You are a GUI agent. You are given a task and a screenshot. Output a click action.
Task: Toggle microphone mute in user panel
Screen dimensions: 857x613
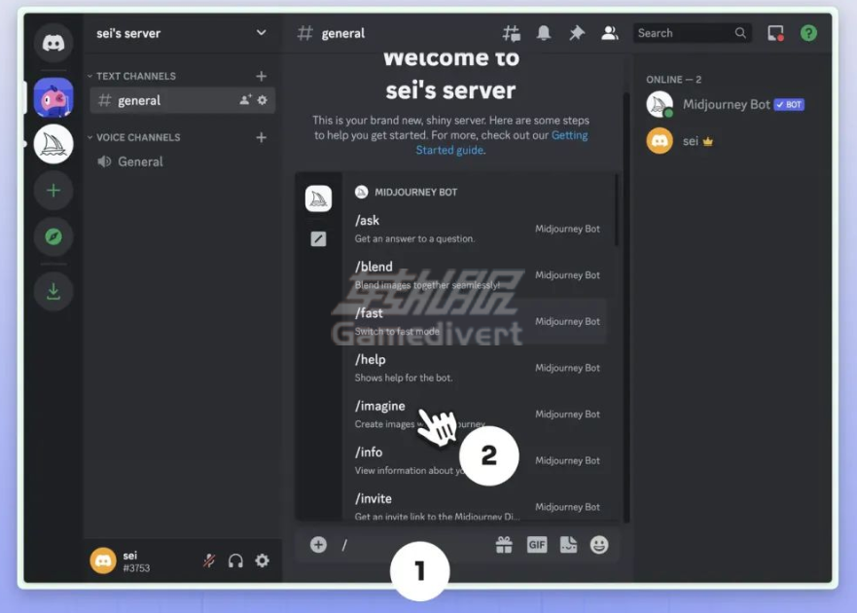coord(208,560)
